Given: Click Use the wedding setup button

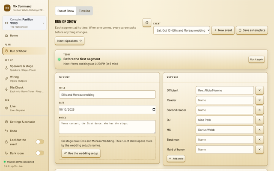Looking at the screenshot, I should [81, 153].
